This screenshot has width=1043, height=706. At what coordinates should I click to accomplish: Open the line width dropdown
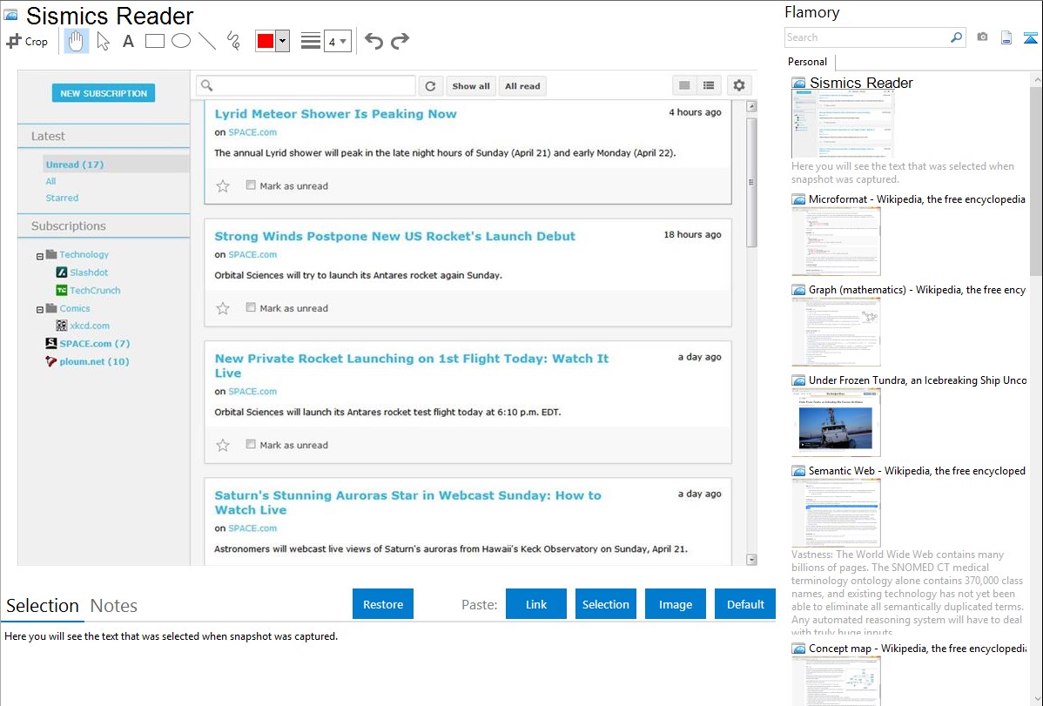point(337,41)
